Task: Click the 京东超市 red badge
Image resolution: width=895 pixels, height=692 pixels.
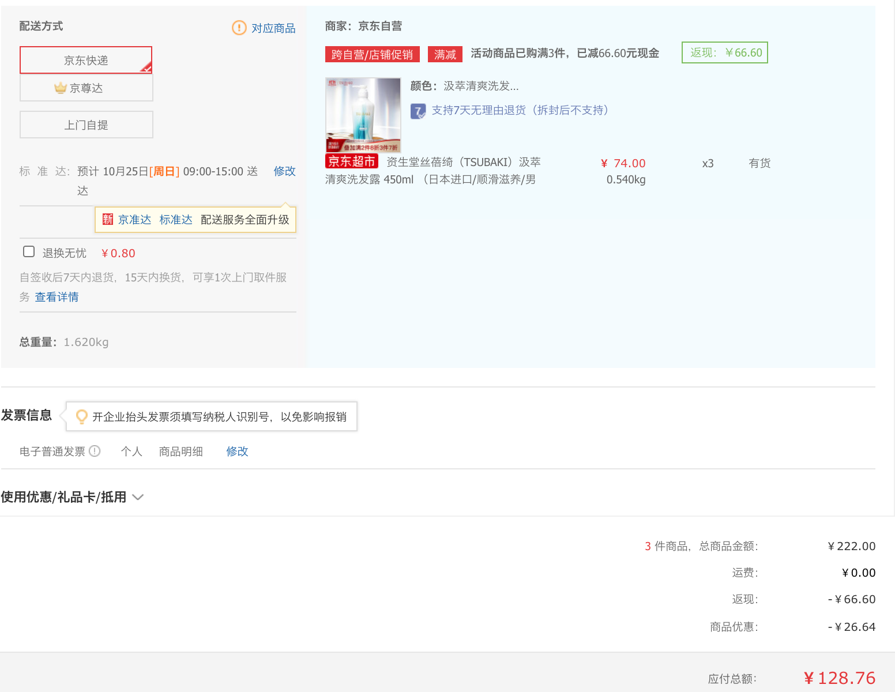Action: point(352,161)
